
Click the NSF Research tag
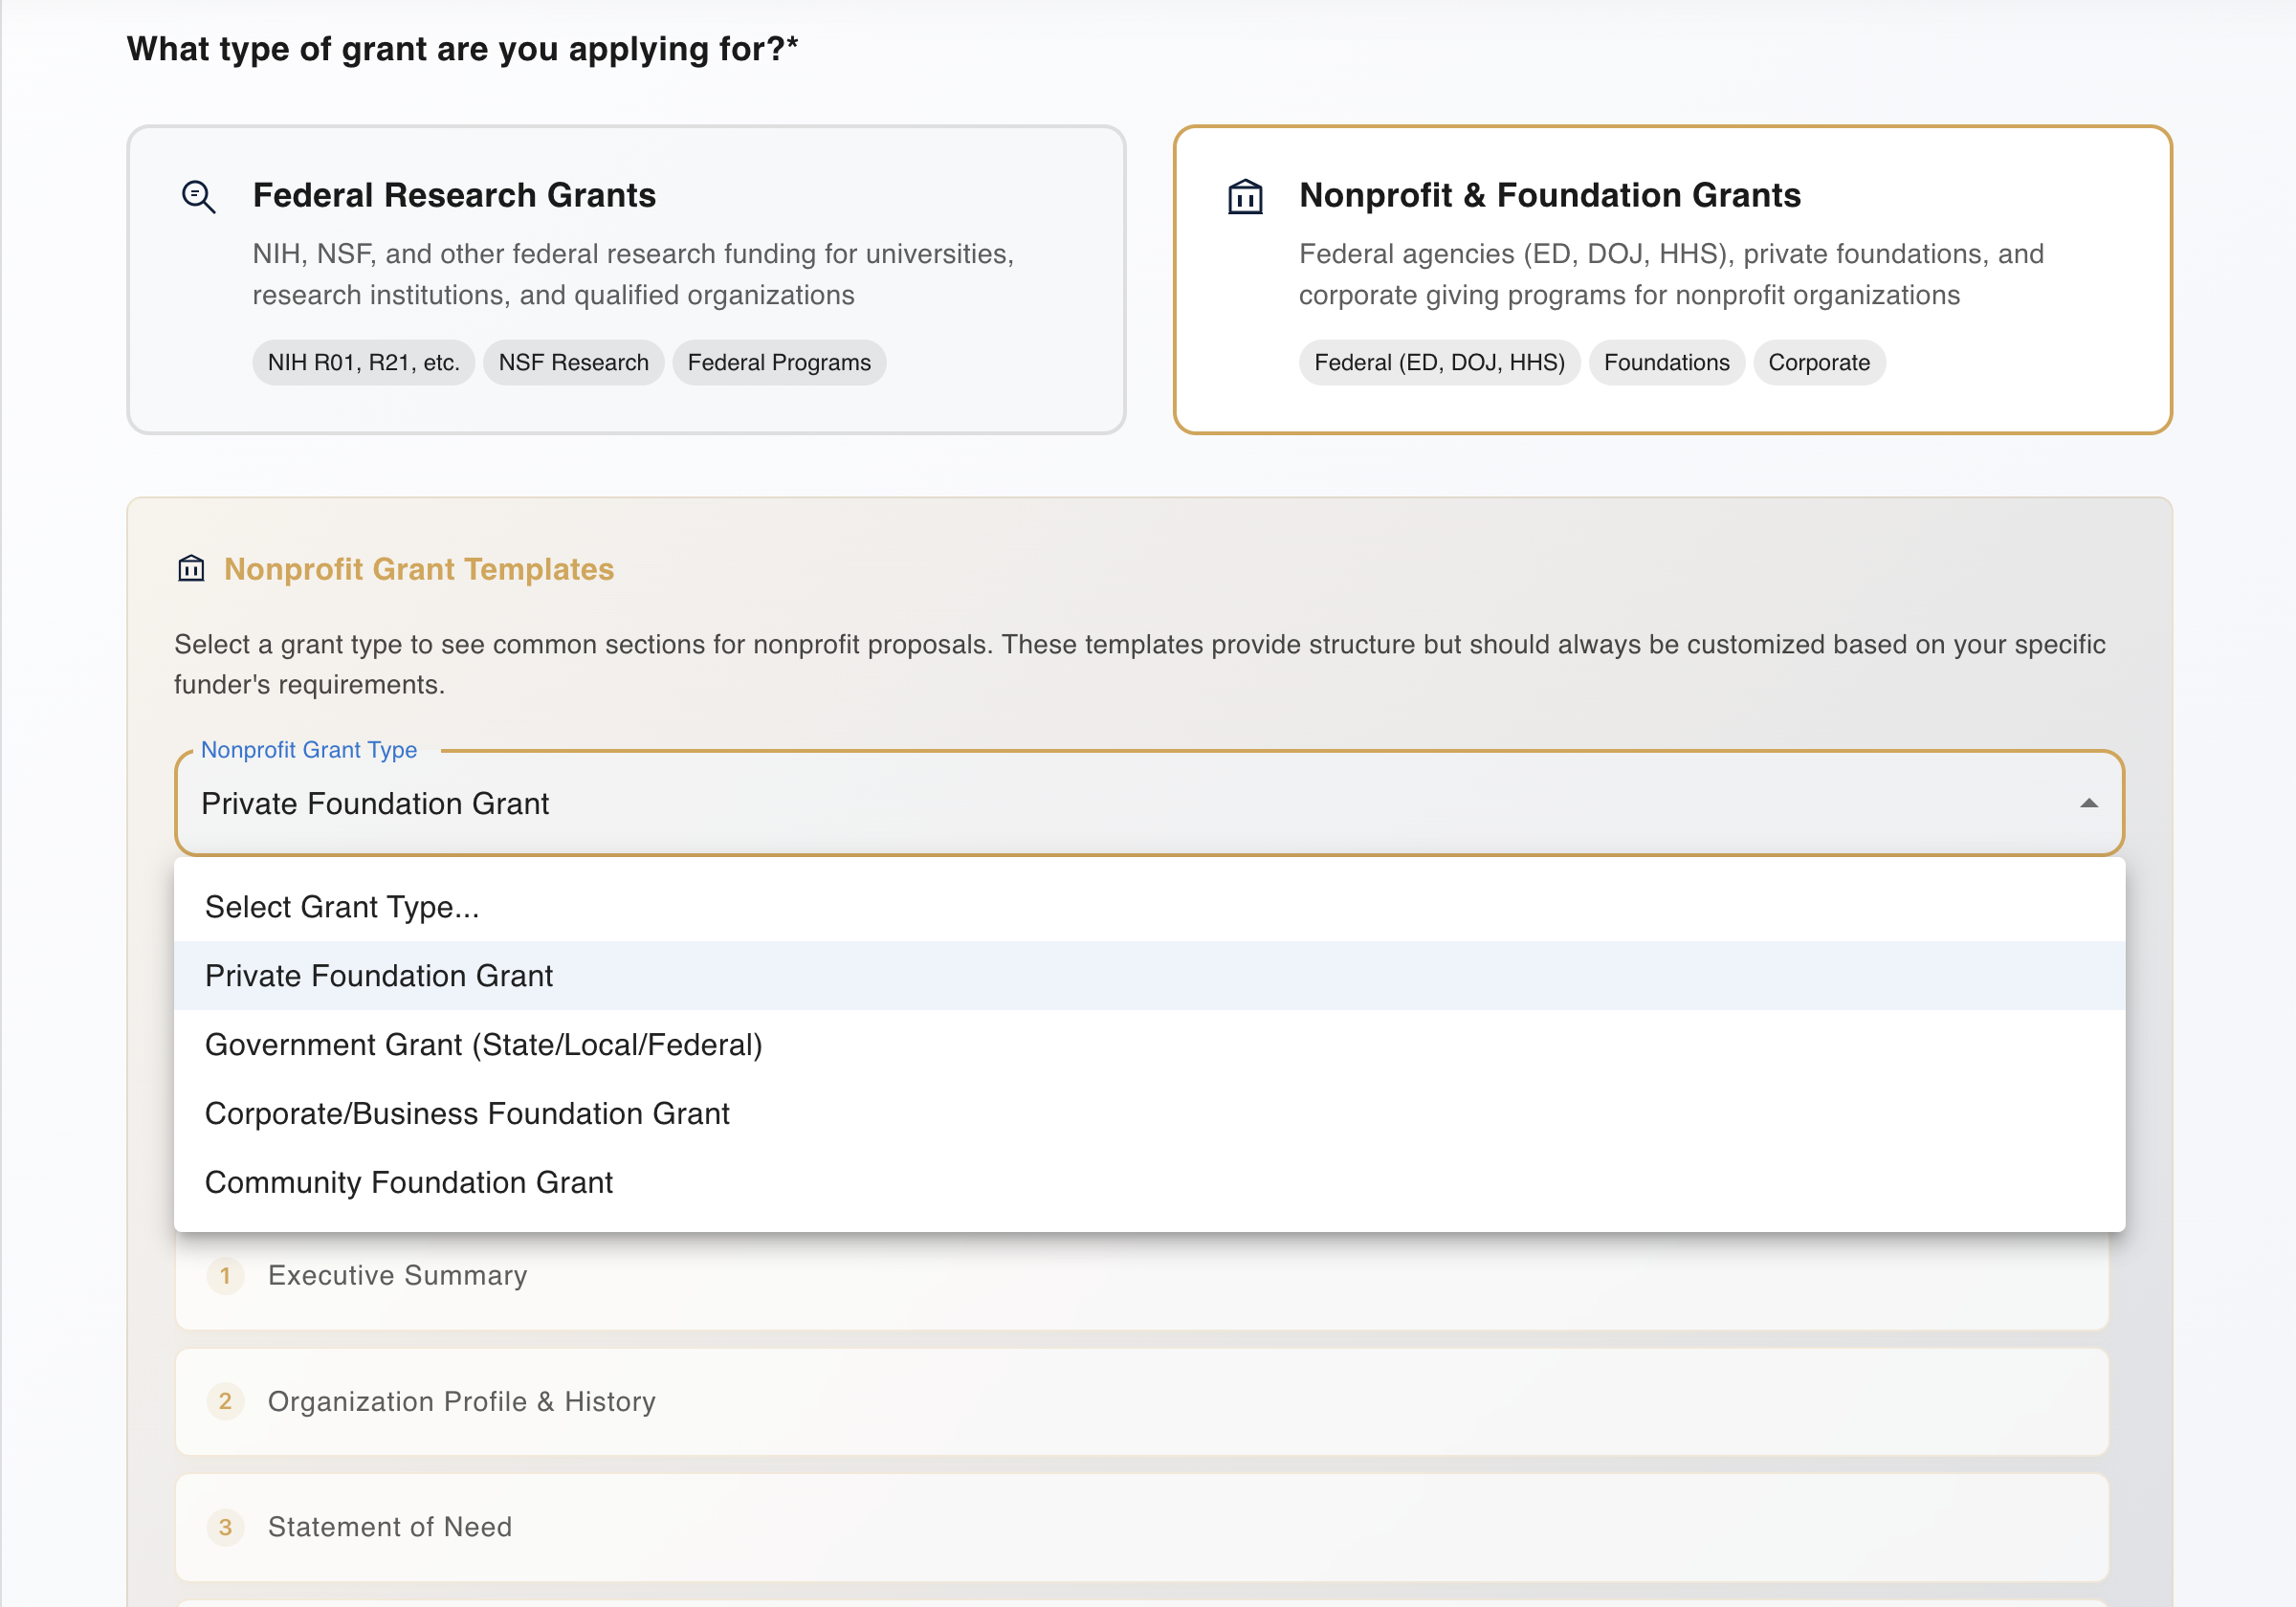[x=574, y=363]
